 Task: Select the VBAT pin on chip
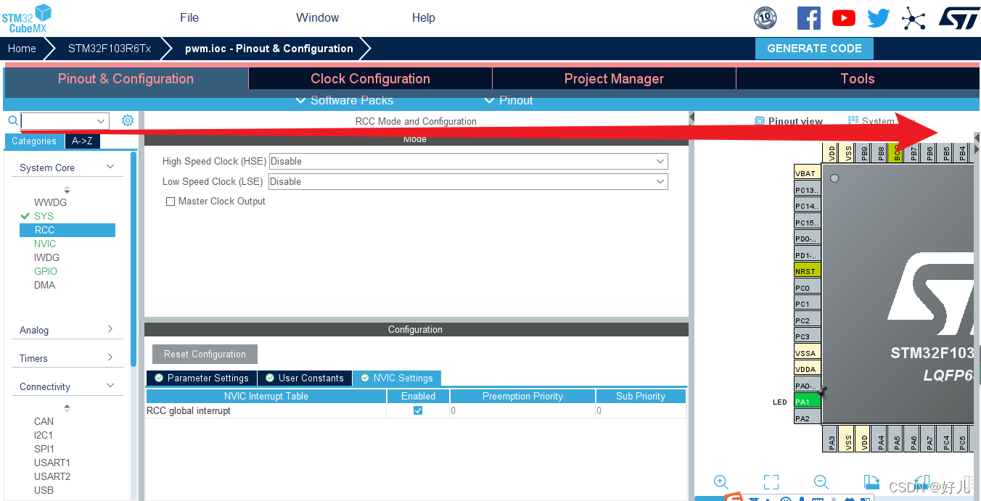[808, 173]
